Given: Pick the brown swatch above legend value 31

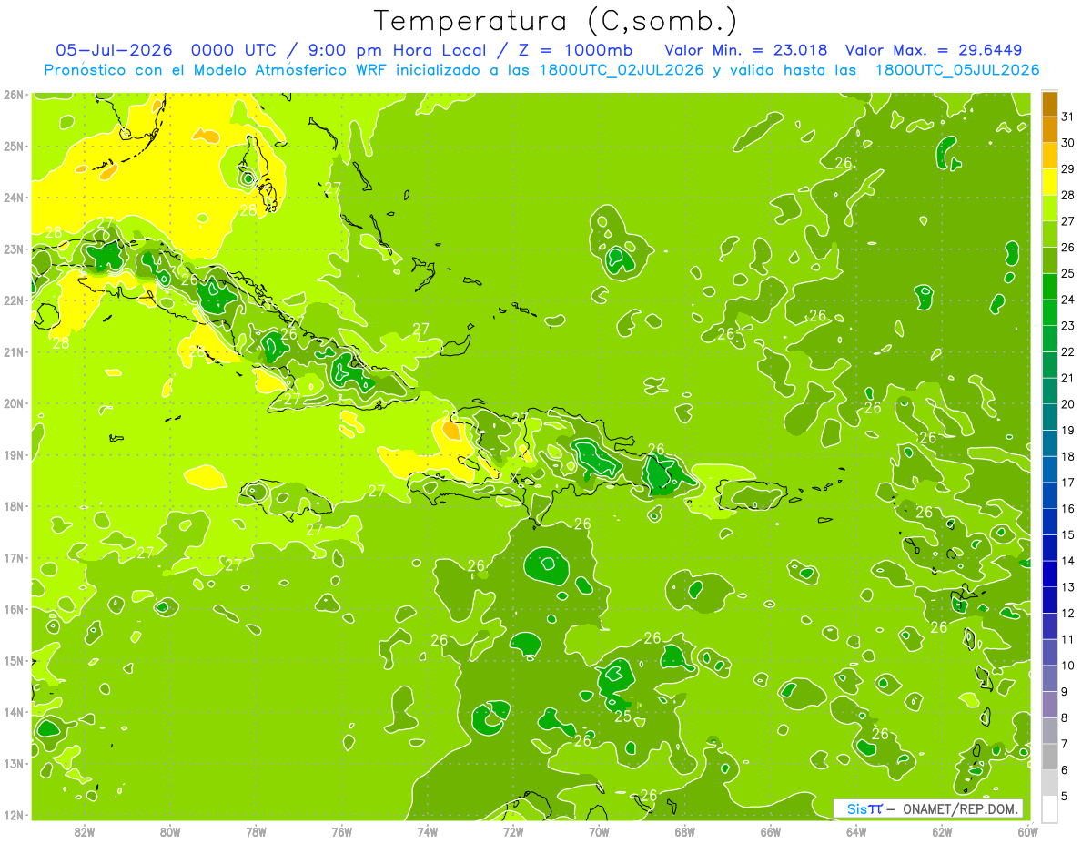Looking at the screenshot, I should click(x=1049, y=104).
